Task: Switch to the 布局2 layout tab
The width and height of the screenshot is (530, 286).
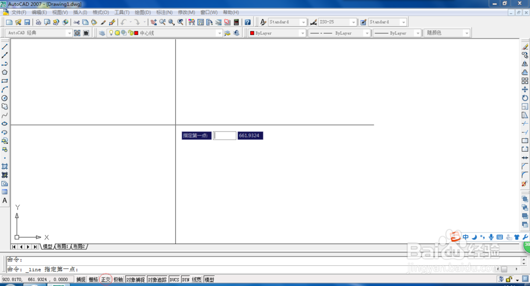Action: pos(79,246)
